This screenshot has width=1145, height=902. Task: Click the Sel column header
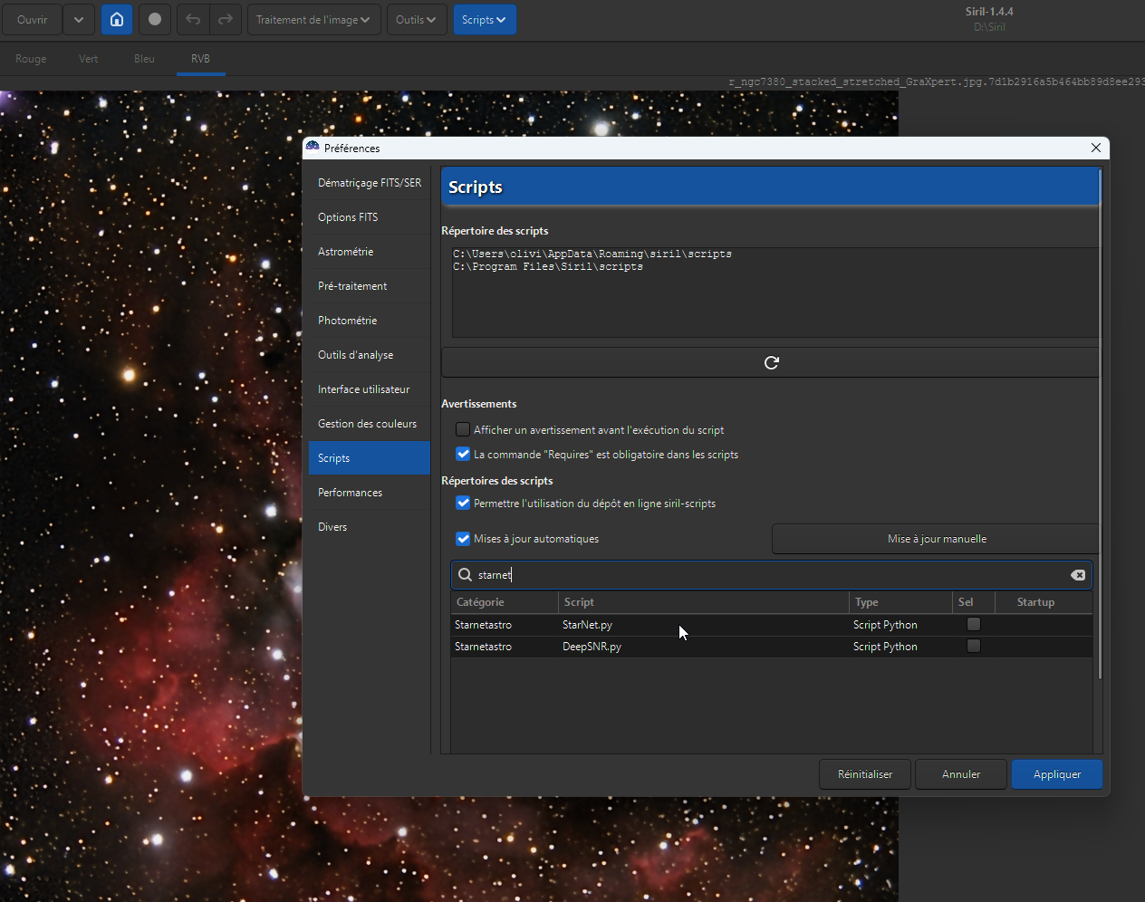(974, 602)
